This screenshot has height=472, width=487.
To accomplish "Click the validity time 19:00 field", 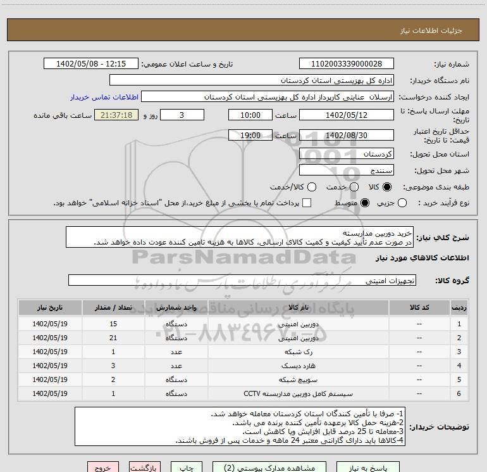I will pyautogui.click(x=250, y=135).
